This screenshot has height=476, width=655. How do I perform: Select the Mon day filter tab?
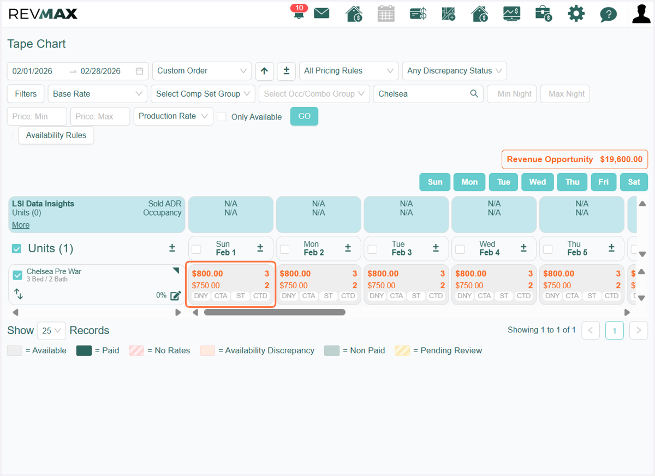pyautogui.click(x=469, y=182)
